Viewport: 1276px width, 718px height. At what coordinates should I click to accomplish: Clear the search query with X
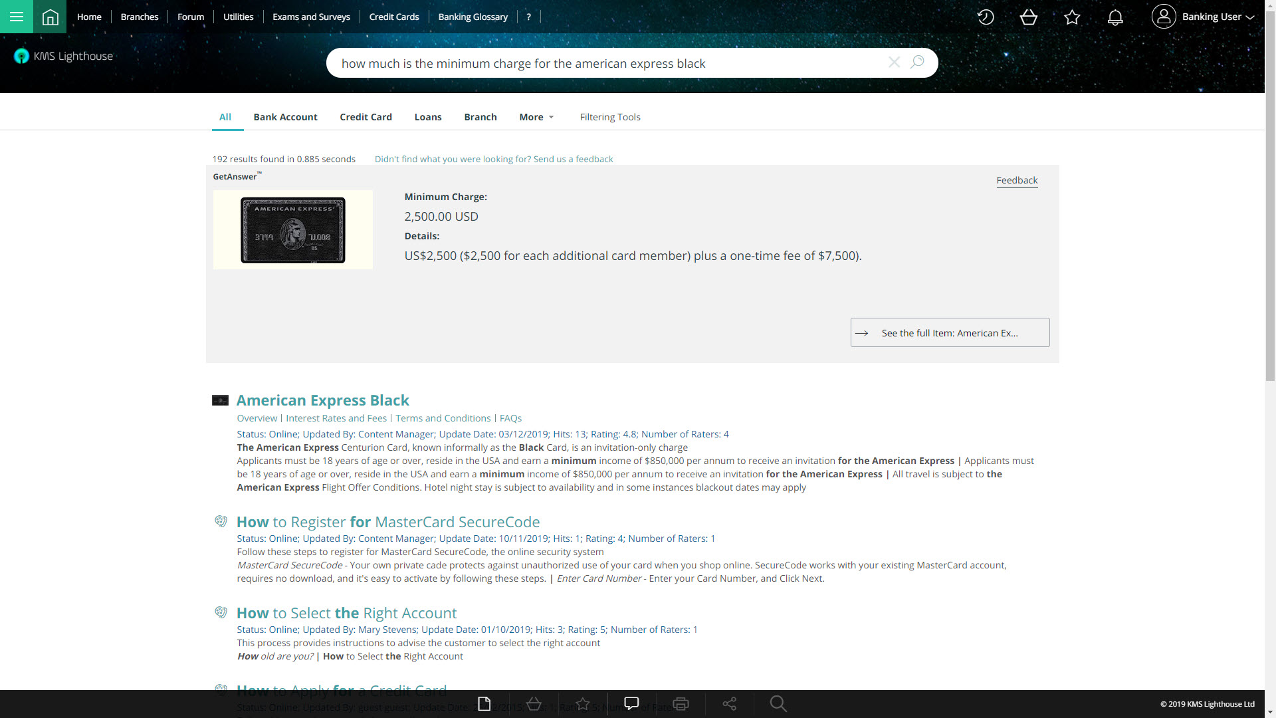(894, 62)
